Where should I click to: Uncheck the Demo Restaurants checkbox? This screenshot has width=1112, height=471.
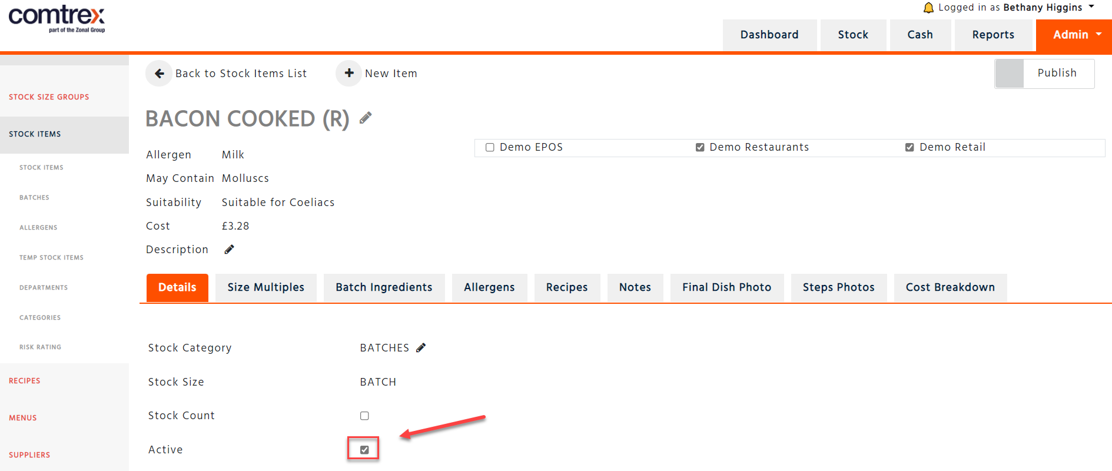coord(700,147)
